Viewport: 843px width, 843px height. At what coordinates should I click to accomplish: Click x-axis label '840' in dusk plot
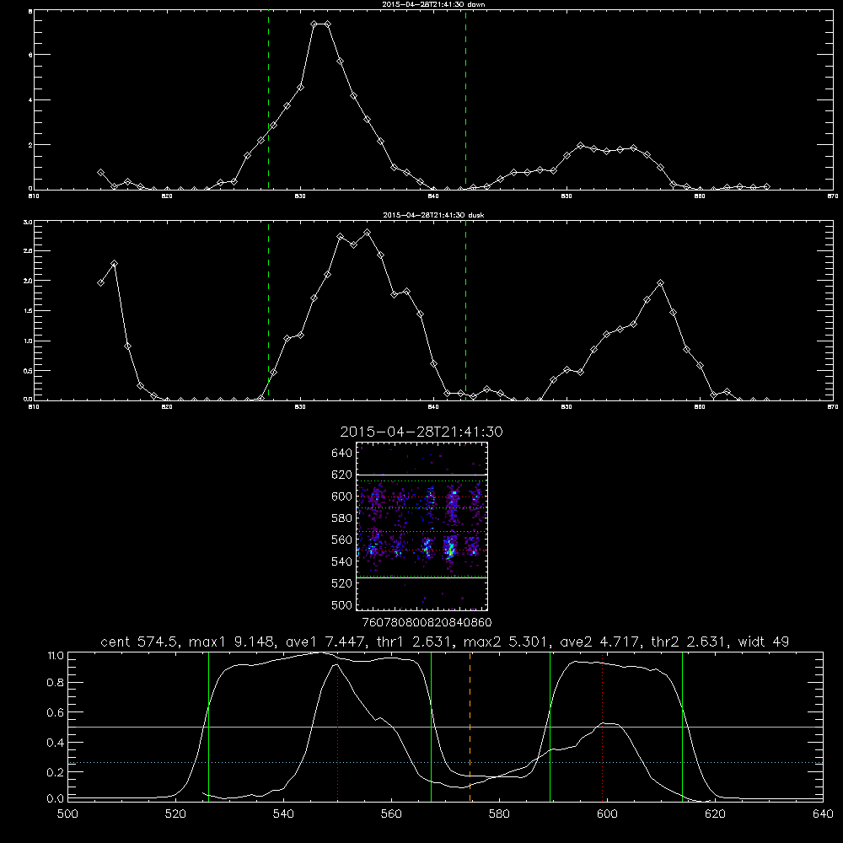[x=433, y=407]
